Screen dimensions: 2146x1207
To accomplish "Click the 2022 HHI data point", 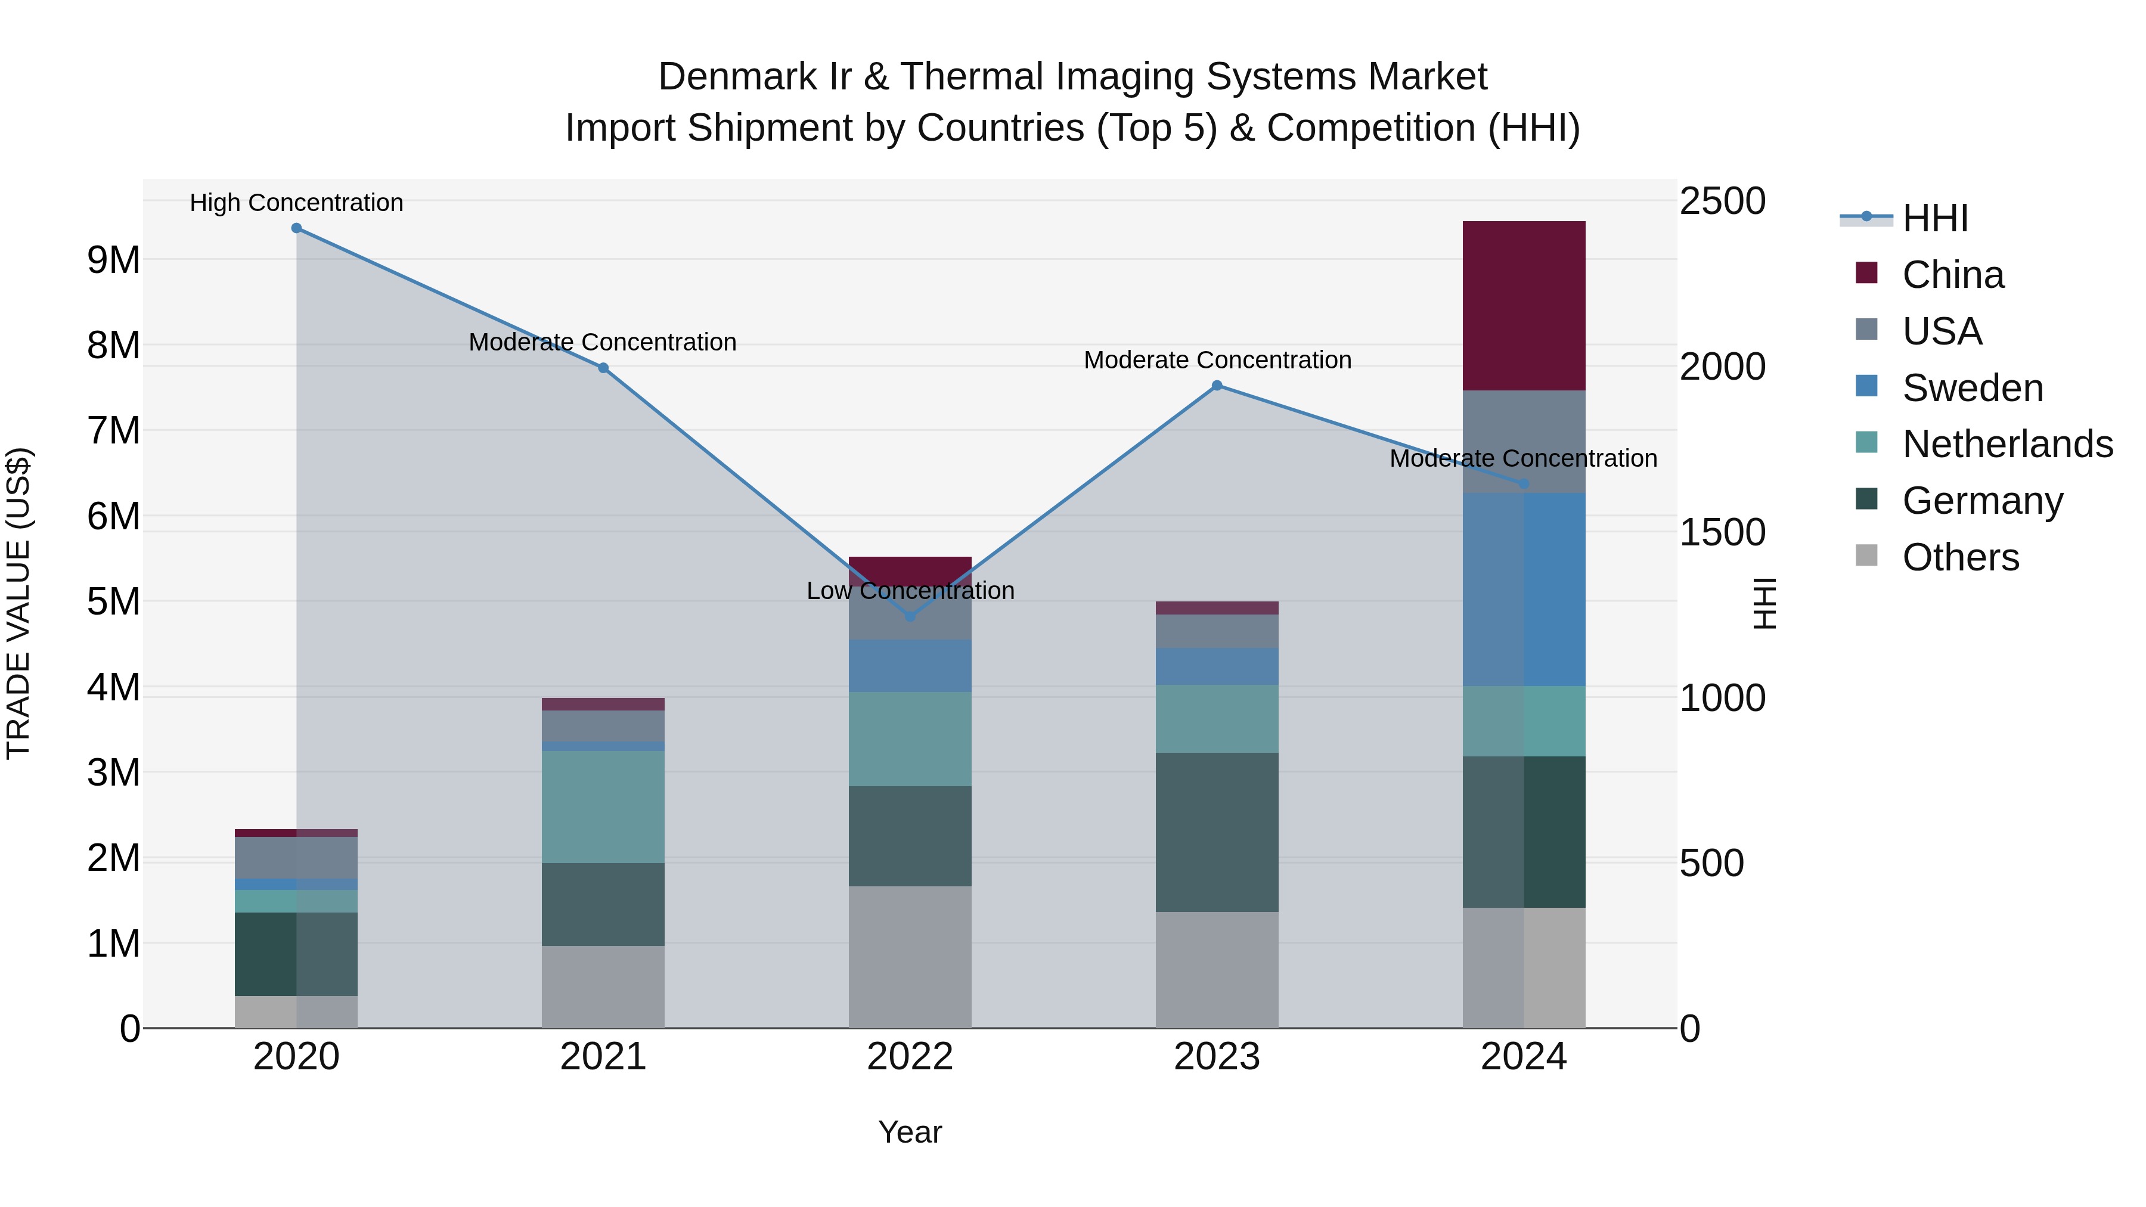I will 910,616.
